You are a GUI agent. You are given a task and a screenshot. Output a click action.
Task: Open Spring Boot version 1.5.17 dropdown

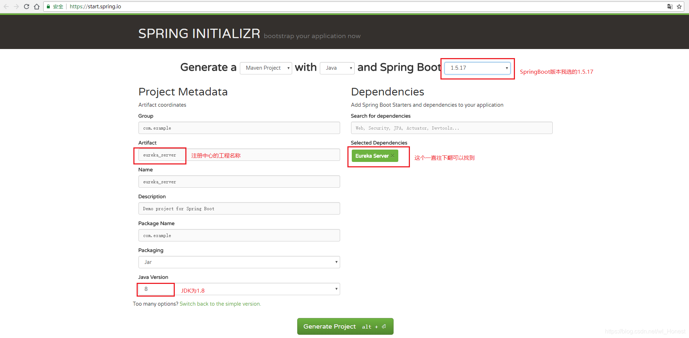coord(478,68)
